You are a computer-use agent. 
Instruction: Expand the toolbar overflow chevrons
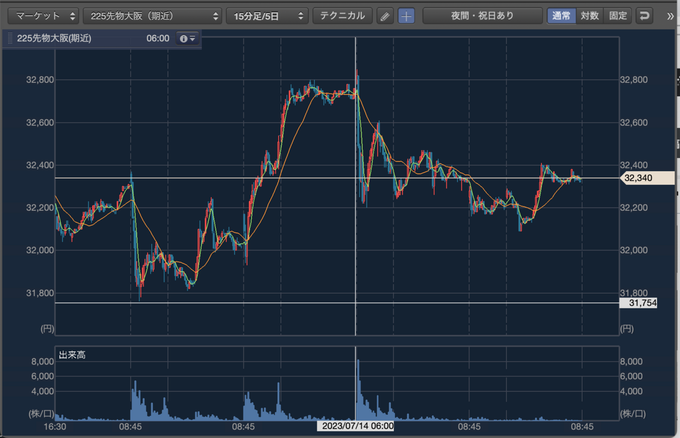[670, 16]
